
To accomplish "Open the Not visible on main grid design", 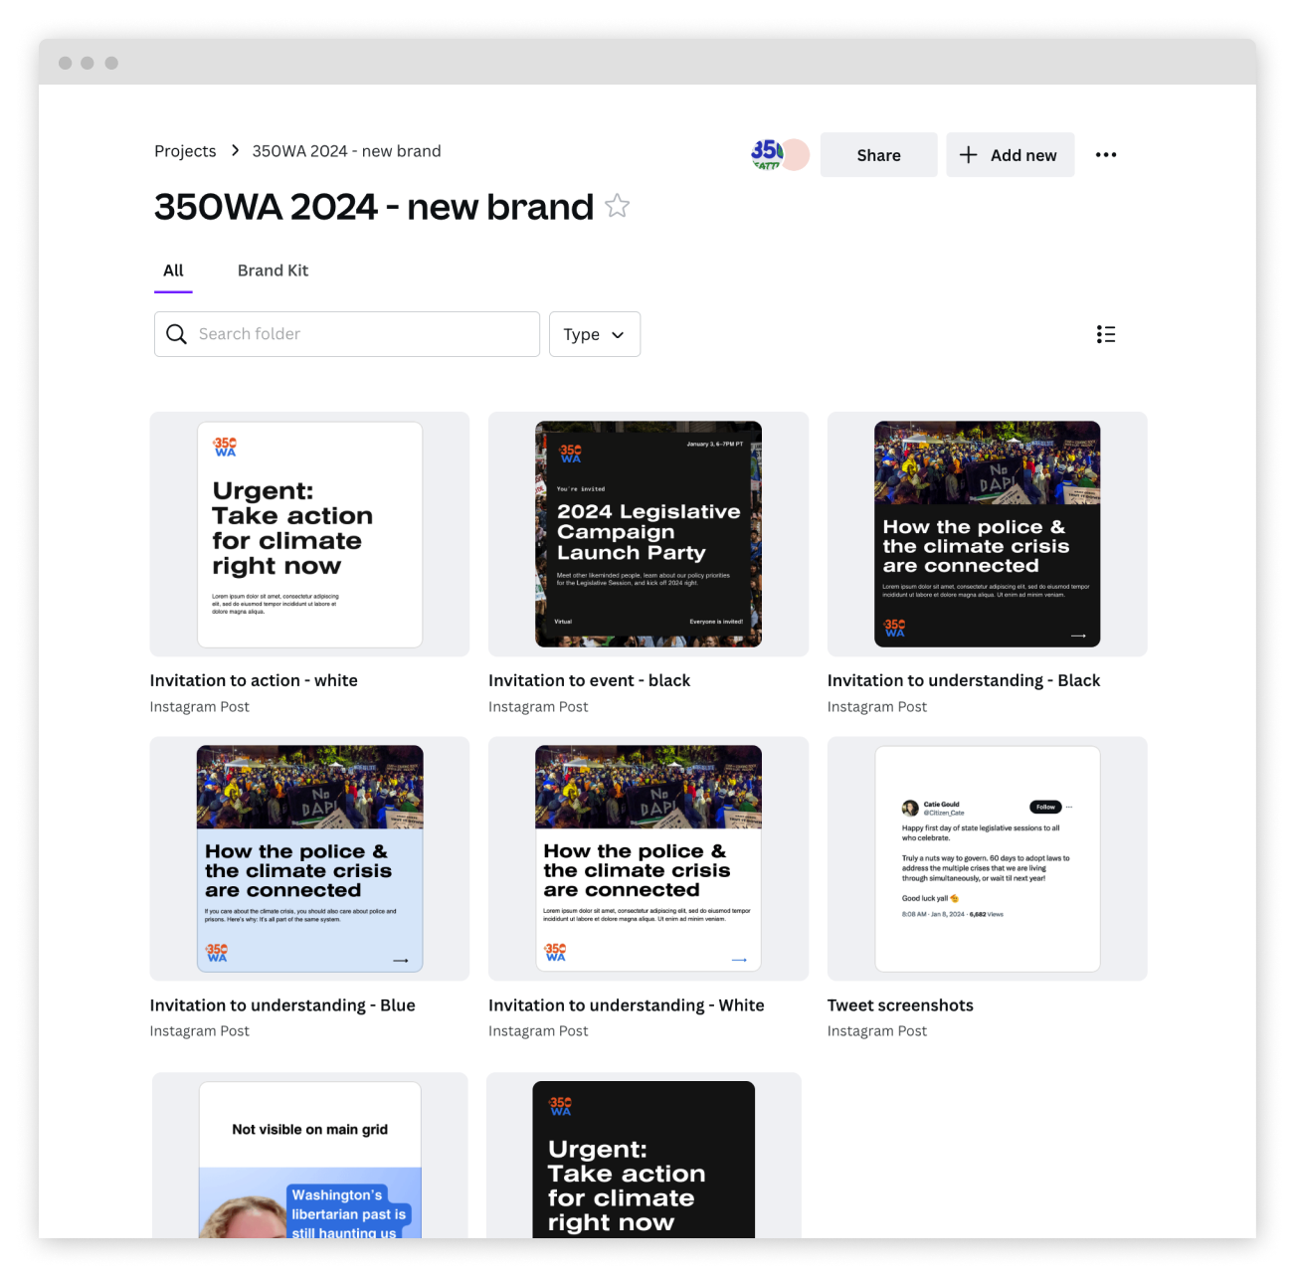I will 309,1156.
